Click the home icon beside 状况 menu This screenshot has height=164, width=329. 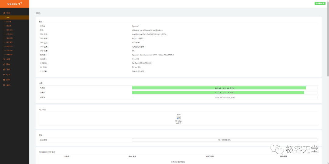[4, 13]
